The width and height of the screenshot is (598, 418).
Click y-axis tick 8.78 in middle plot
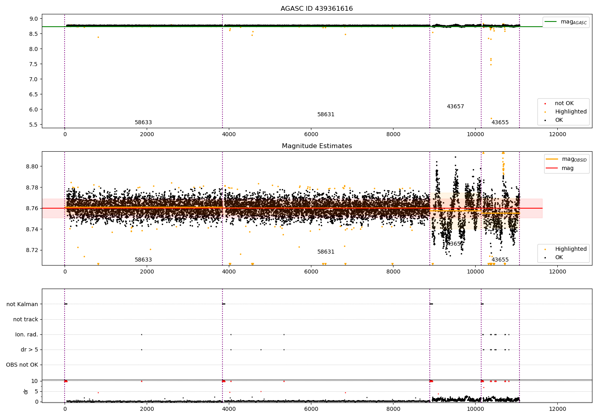point(33,188)
